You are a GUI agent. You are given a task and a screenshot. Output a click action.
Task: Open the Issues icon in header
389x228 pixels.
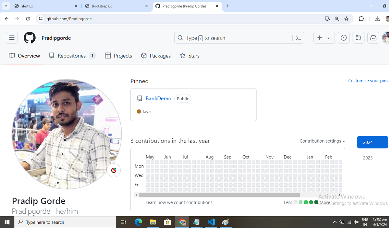(344, 38)
